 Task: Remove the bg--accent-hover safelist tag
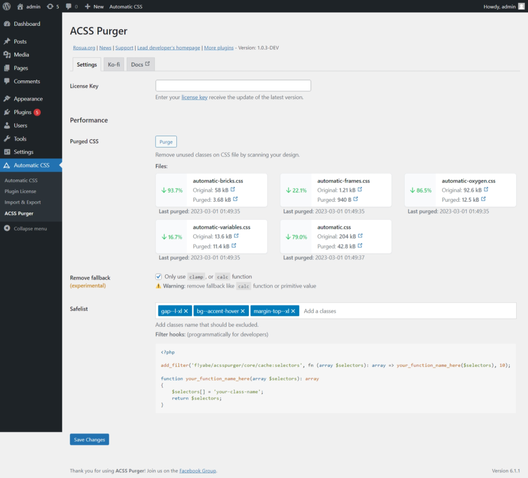[243, 311]
